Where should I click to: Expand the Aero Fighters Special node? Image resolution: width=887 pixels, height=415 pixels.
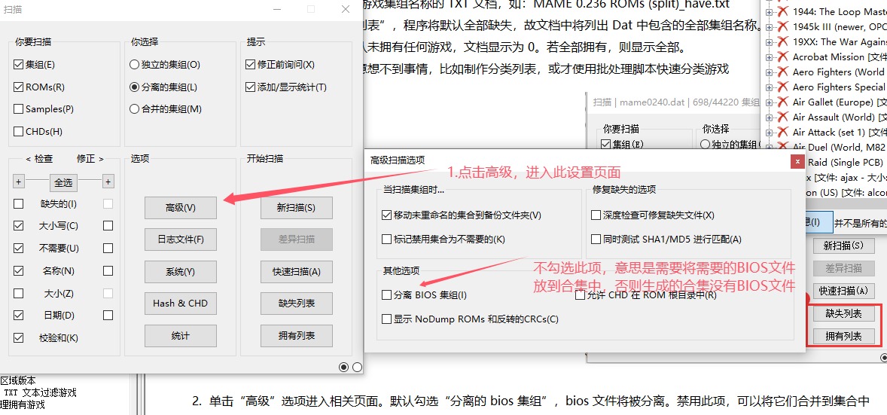tap(769, 87)
